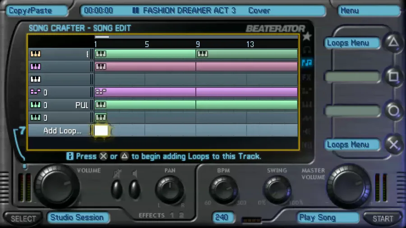Open the favorites star icon in sidebar

point(307,36)
